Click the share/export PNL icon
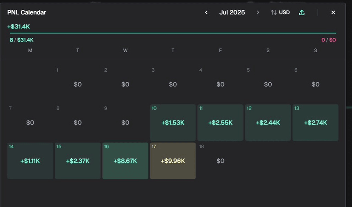Viewport: 352px width, 207px height. (x=302, y=13)
